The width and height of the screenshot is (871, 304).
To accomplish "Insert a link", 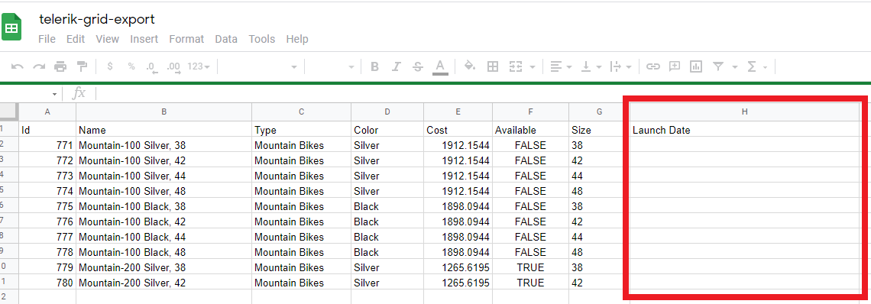I will (653, 66).
